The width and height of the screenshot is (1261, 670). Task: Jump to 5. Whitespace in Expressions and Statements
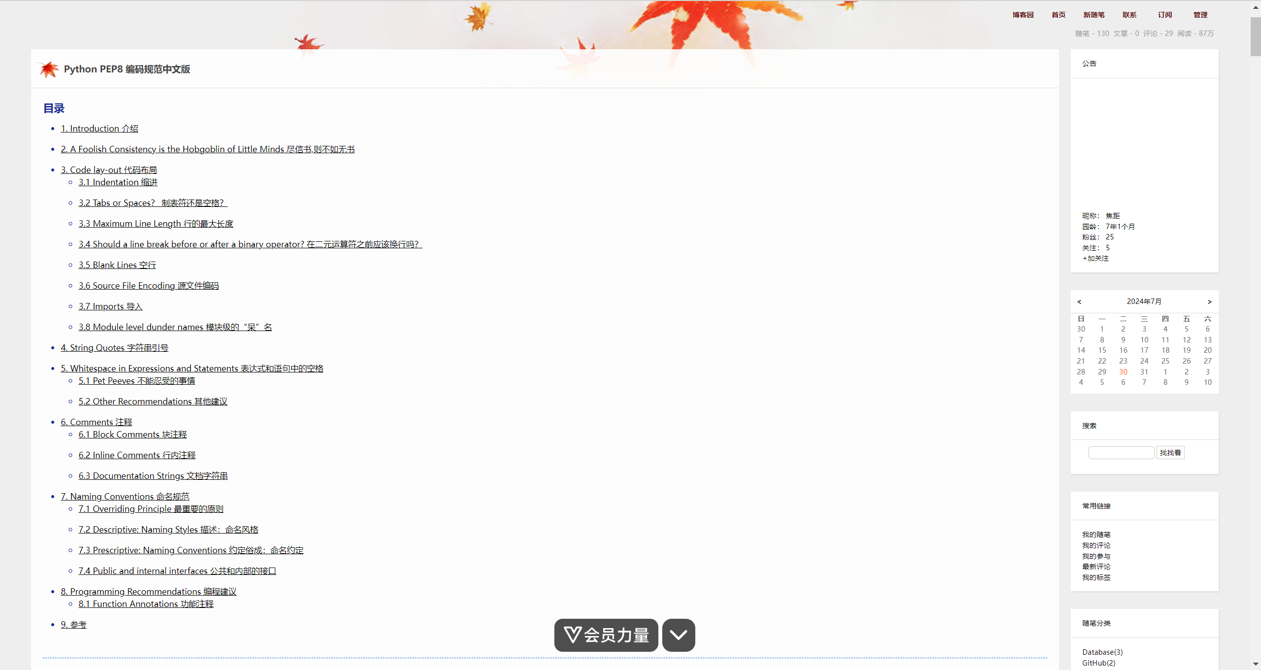pyautogui.click(x=192, y=368)
